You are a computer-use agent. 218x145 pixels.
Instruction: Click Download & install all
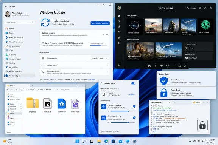(x=100, y=23)
